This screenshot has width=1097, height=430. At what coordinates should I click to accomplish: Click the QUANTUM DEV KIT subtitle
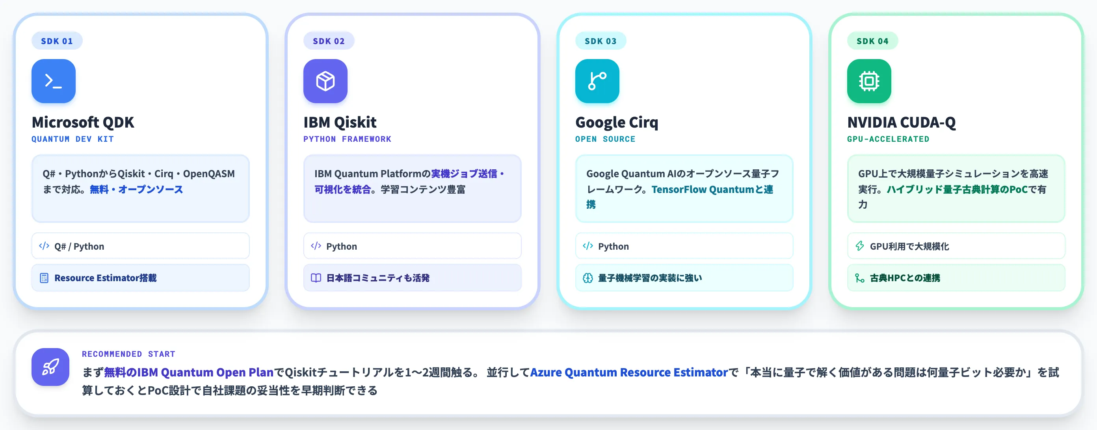pyautogui.click(x=73, y=139)
